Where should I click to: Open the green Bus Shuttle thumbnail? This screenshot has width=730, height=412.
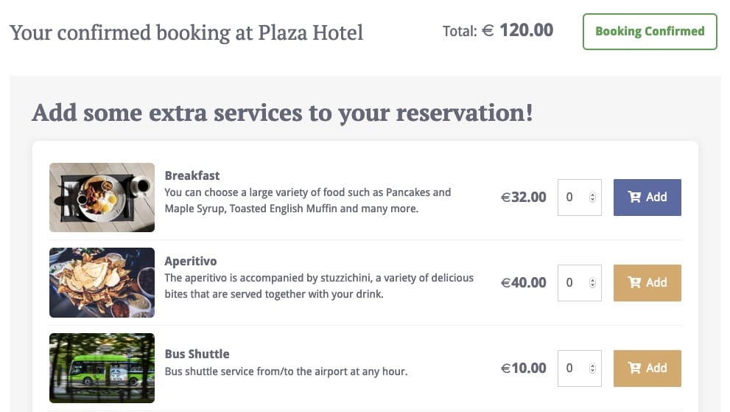coord(102,369)
